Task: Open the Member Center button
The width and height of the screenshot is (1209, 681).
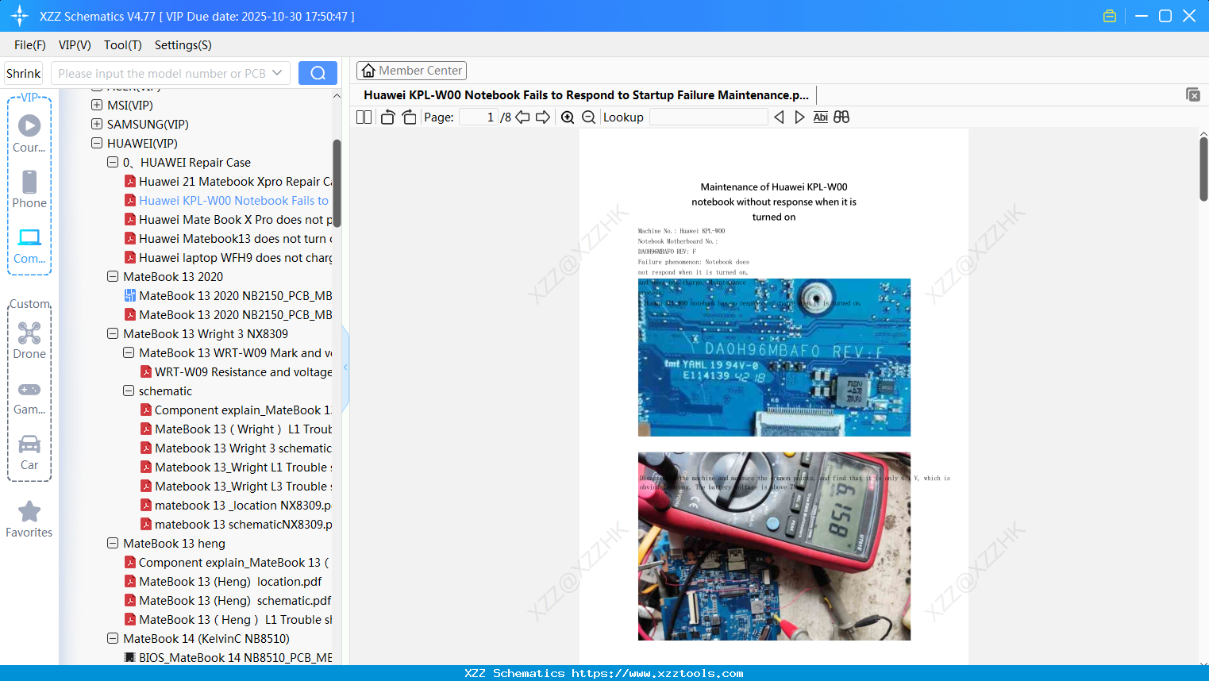Action: point(411,71)
